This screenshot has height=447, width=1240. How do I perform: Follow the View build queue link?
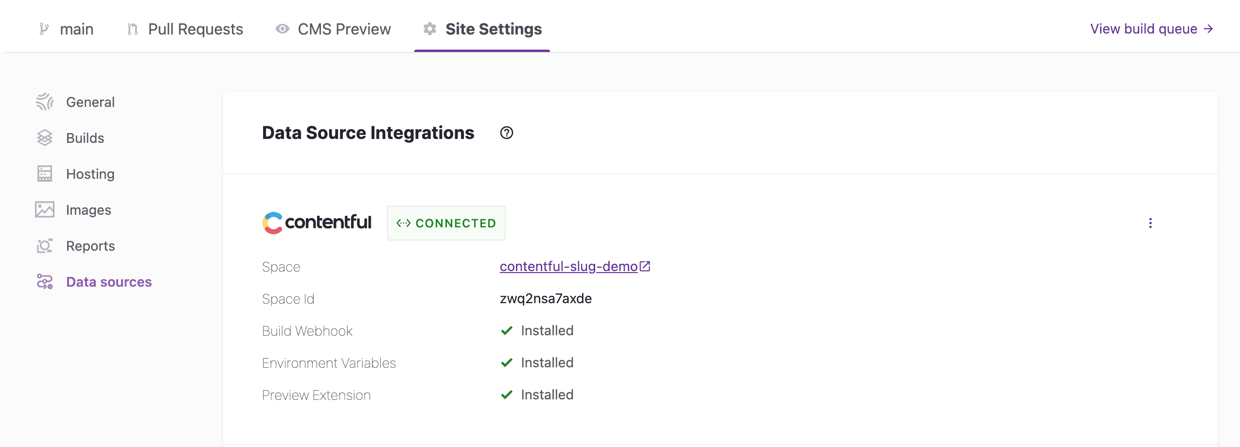1151,29
